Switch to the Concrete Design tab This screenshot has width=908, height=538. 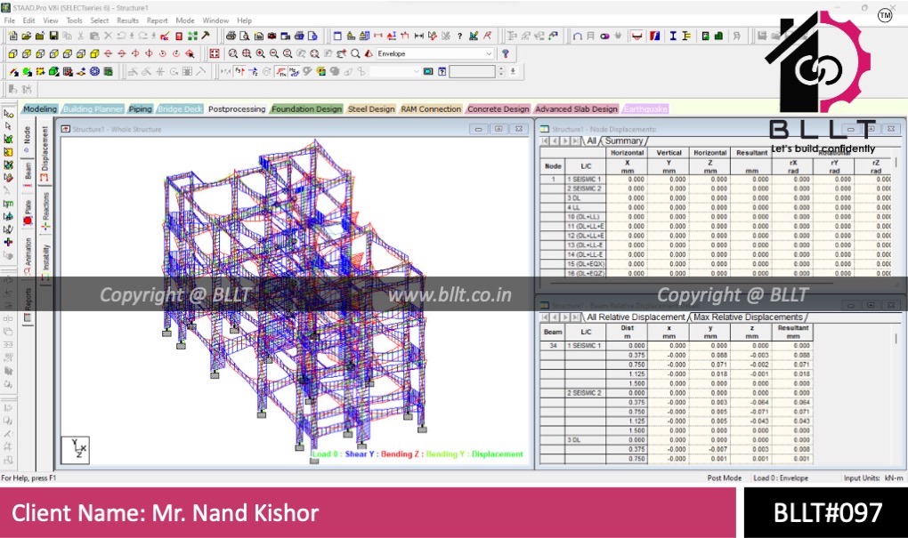tap(498, 108)
